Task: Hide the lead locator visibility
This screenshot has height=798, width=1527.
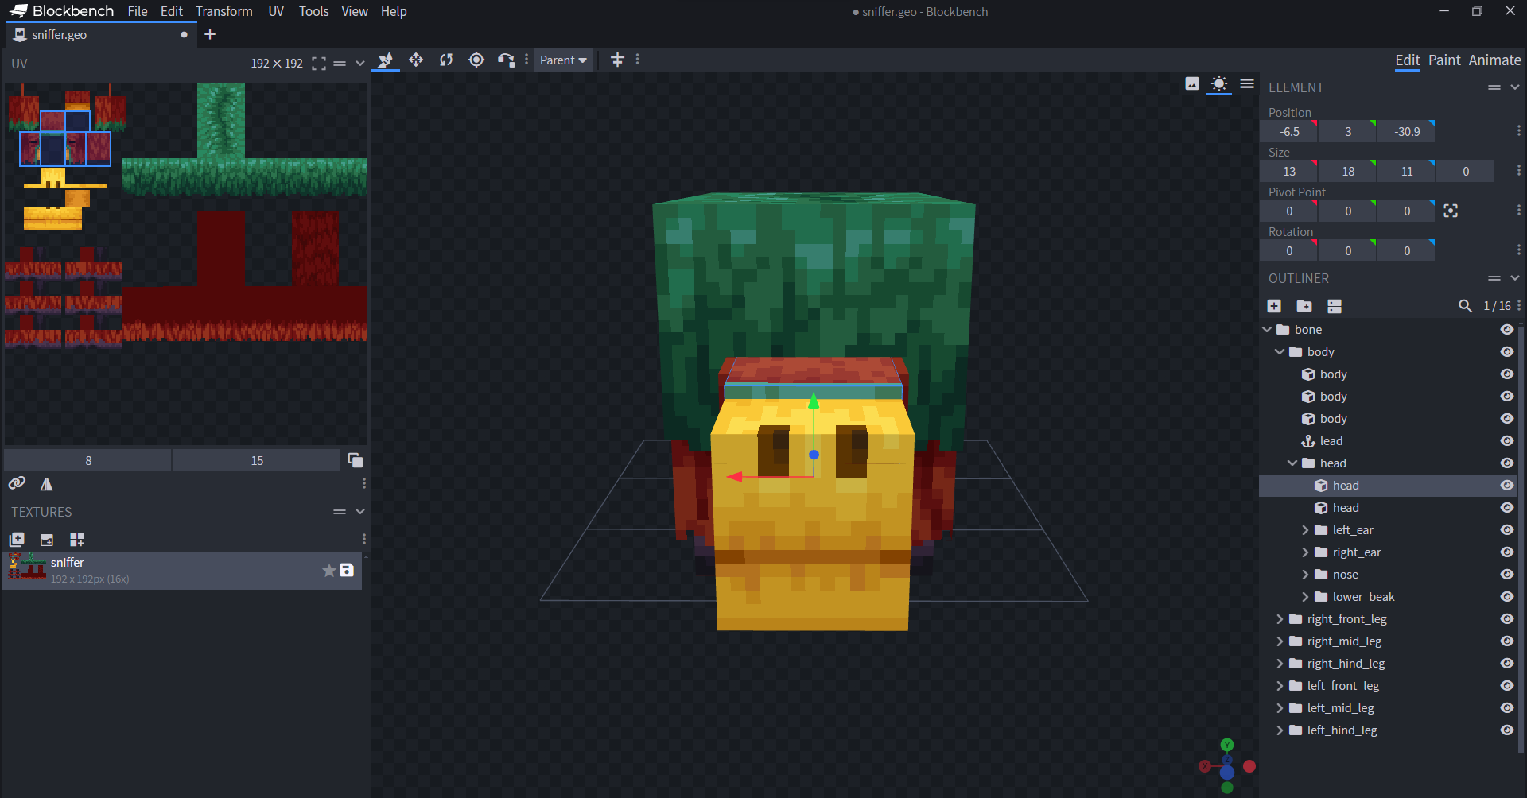Action: (x=1506, y=441)
